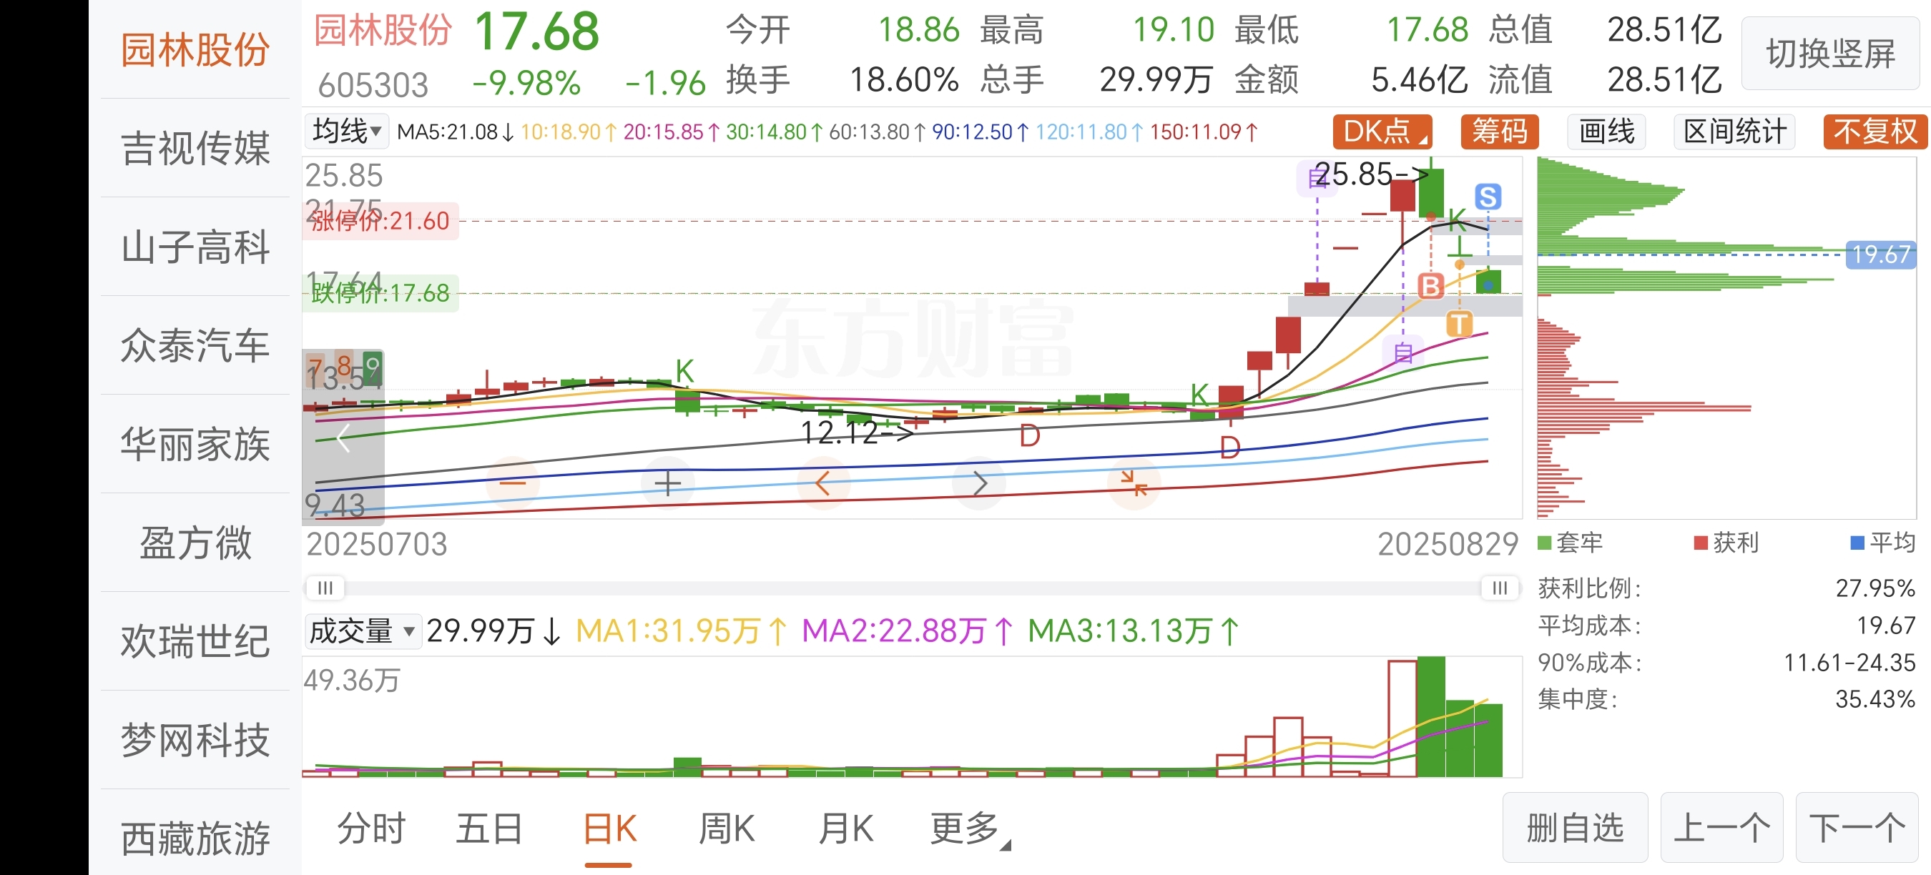
Task: Grab the right date range slider handle
Action: click(x=1499, y=588)
